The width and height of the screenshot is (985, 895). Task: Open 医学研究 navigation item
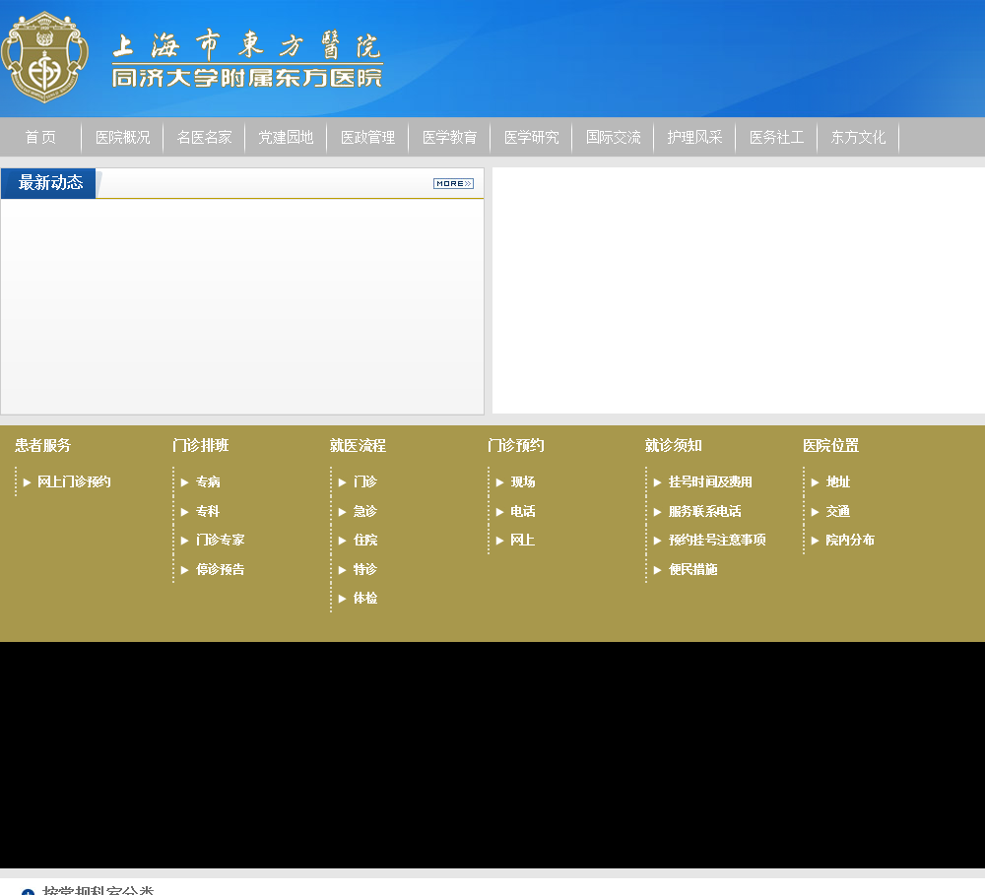tap(531, 137)
